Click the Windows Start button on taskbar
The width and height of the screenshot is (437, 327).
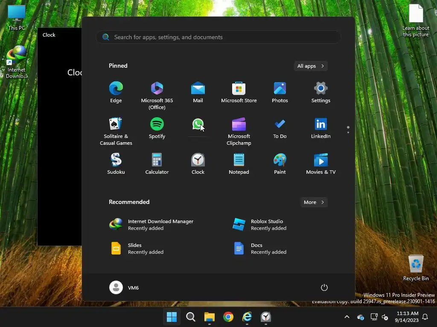172,317
